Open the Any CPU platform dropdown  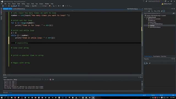coord(37,6)
